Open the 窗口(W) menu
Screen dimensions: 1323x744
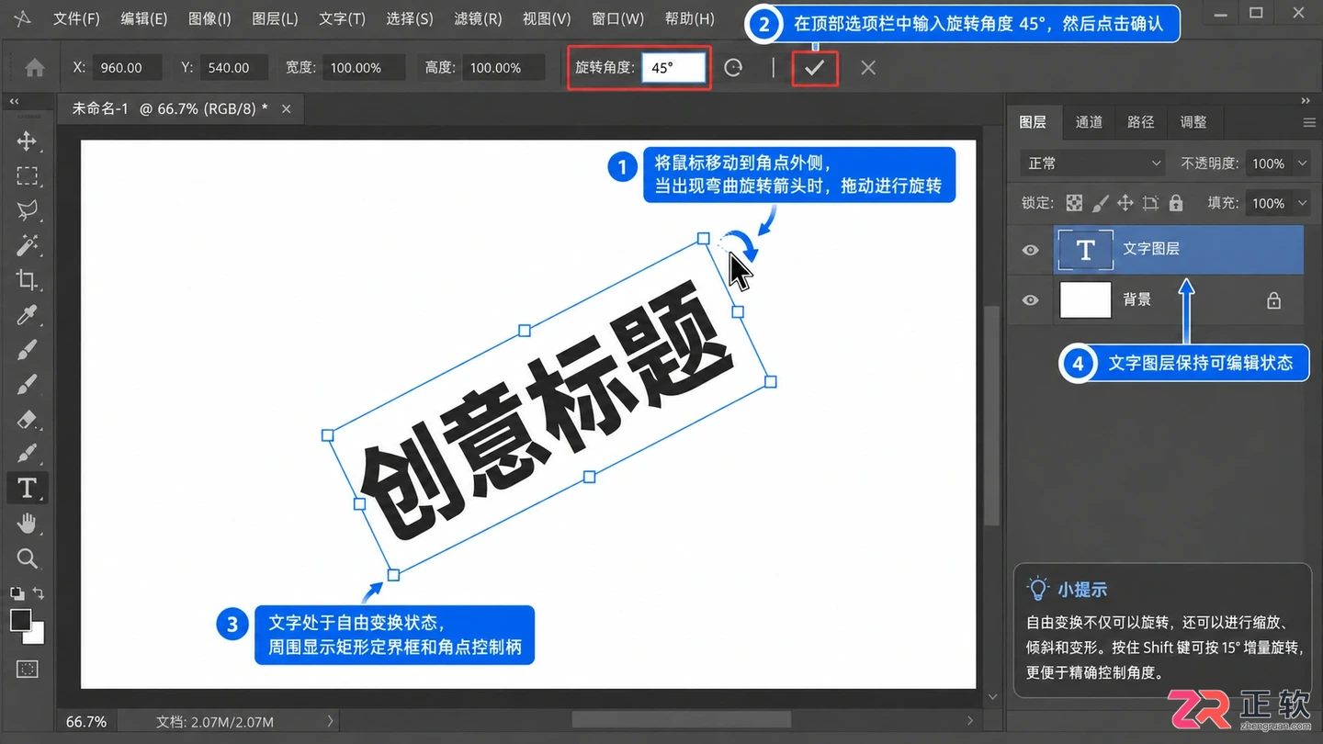coord(617,18)
